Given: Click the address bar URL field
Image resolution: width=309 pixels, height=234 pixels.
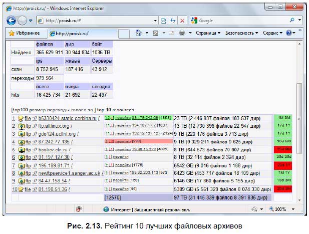Looking at the screenshot, I should [x=100, y=21].
